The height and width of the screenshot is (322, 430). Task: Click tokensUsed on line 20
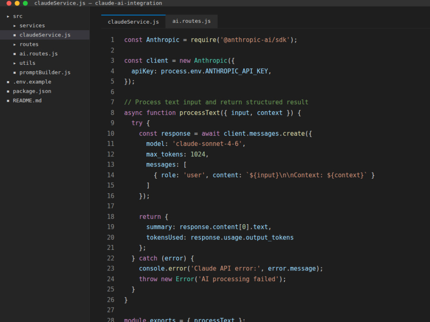point(165,238)
